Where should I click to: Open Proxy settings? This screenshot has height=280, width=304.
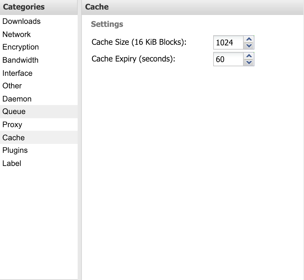12,125
